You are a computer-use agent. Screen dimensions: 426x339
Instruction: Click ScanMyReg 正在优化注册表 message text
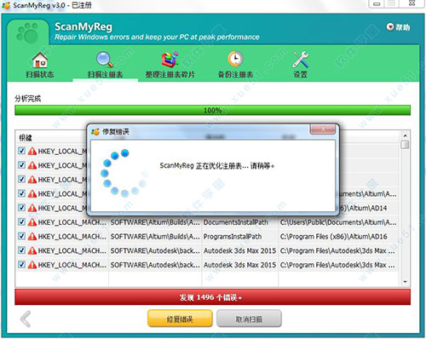(217, 166)
